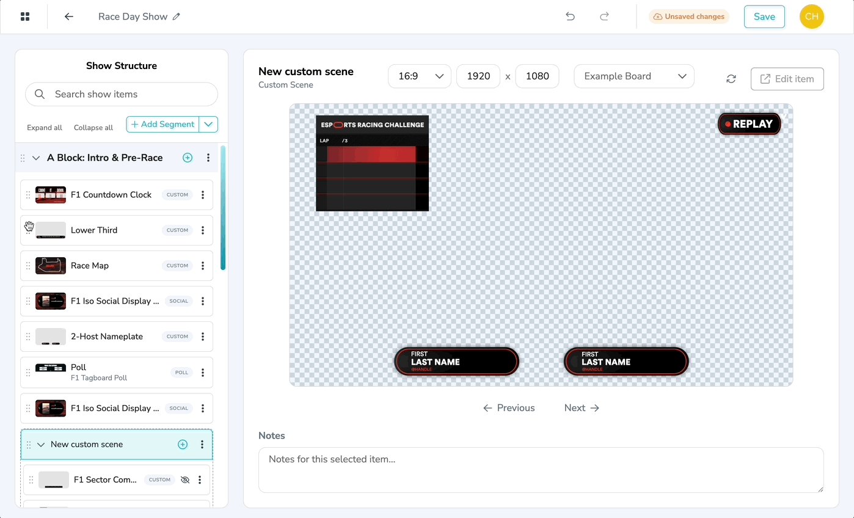
Task: Grab A Block segment drag handle
Action: [23, 158]
